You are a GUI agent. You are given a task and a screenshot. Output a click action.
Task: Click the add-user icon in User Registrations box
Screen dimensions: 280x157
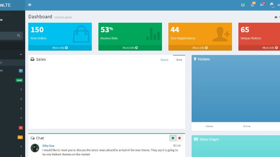tap(221, 34)
